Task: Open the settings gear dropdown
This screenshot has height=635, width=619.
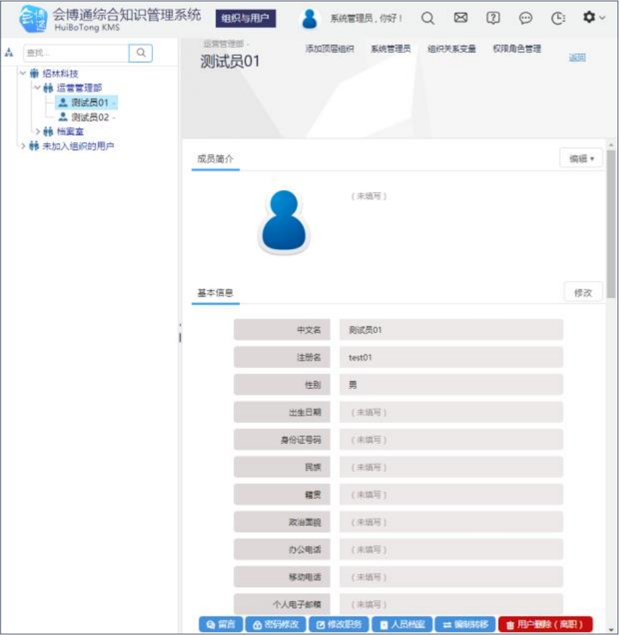Action: (593, 17)
